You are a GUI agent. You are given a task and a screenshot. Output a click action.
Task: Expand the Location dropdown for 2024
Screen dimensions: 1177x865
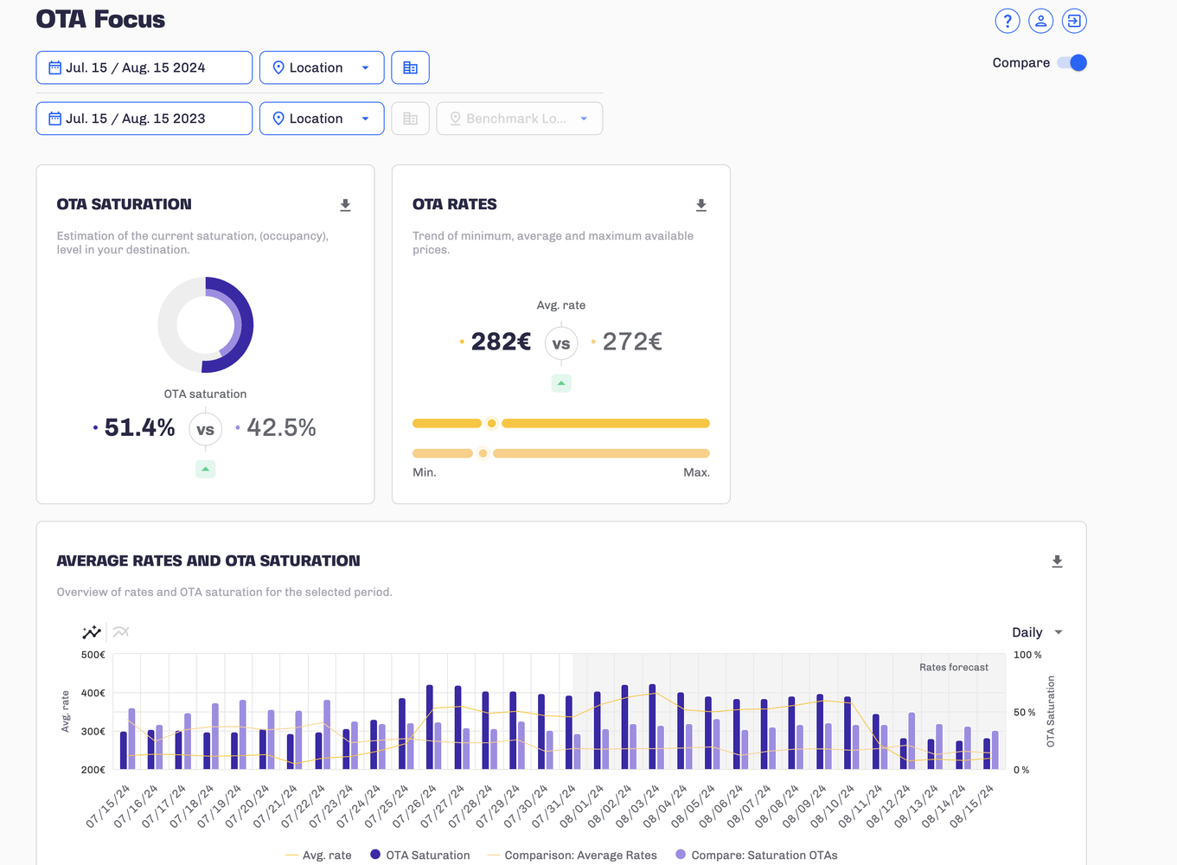(322, 67)
